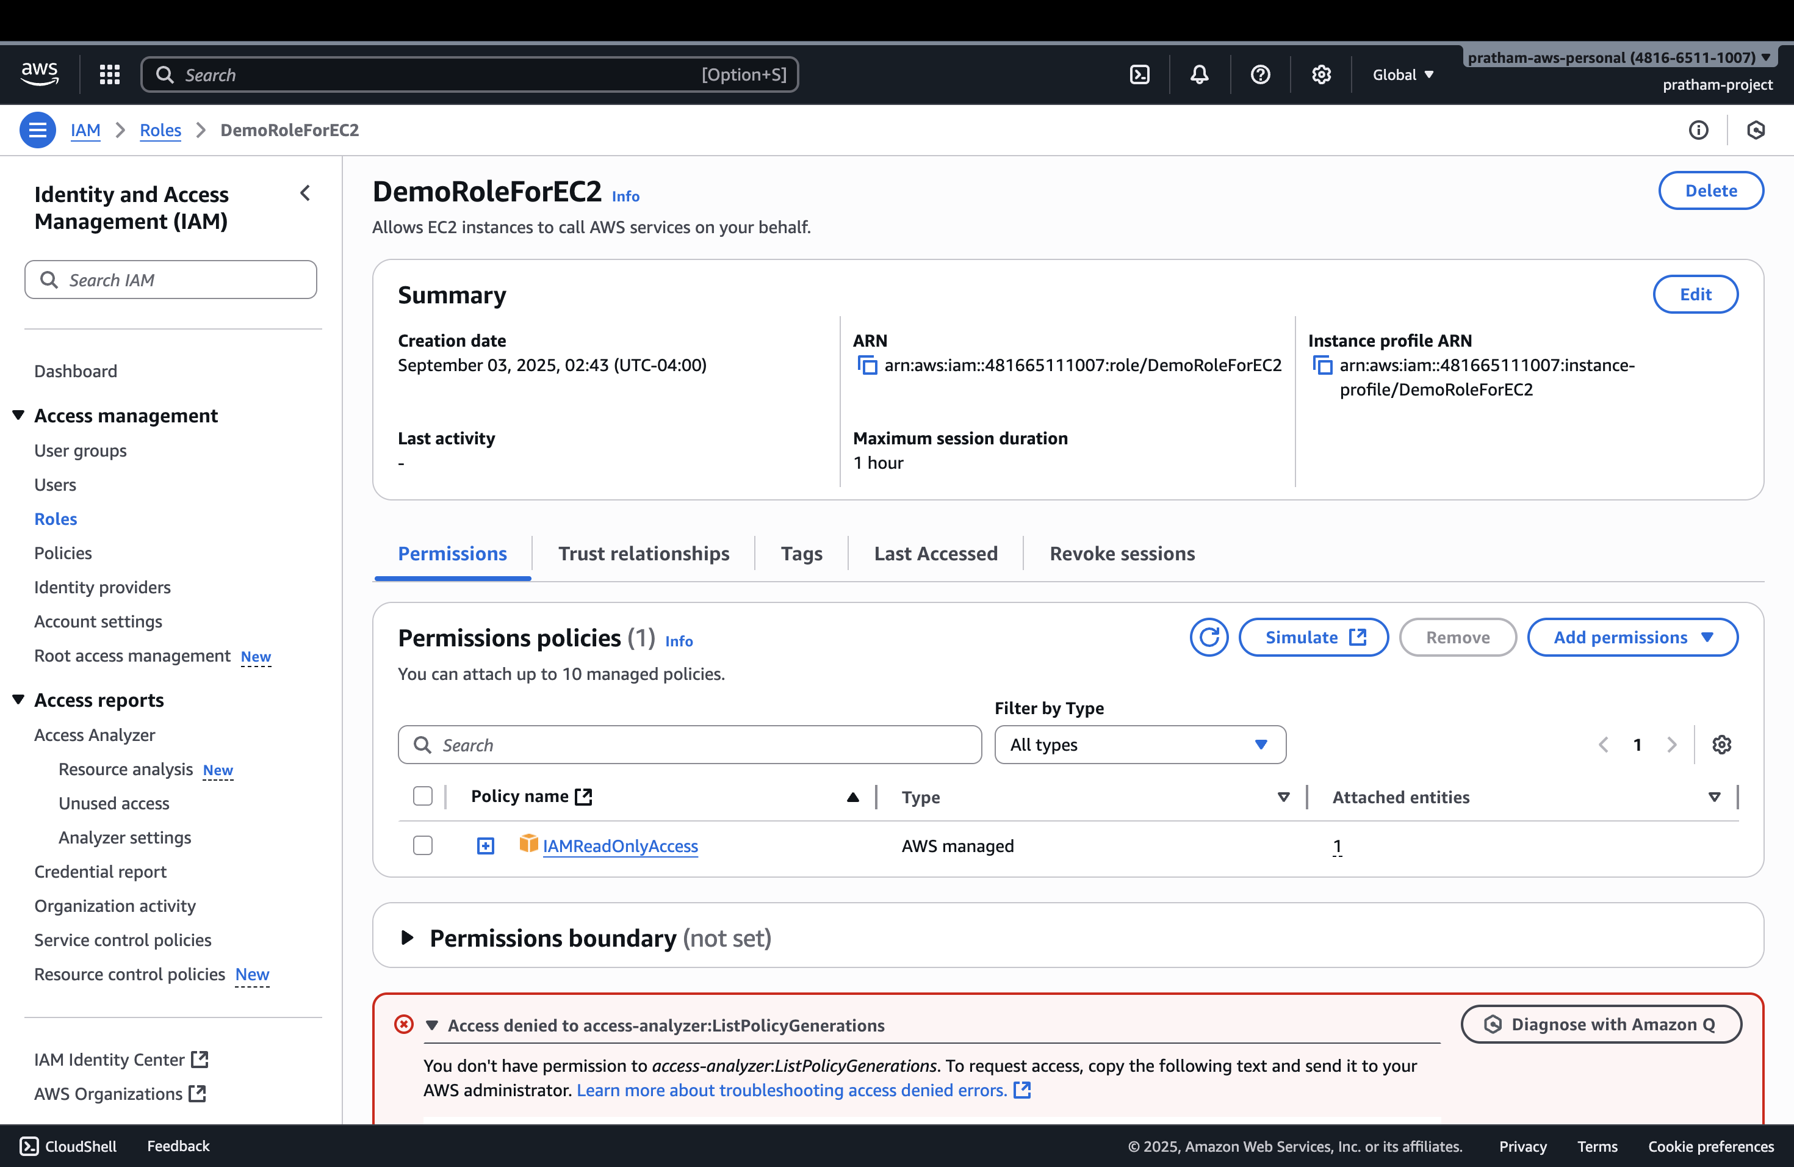Click Diagnose with Amazon Q
Image resolution: width=1794 pixels, height=1167 pixels.
point(1601,1024)
